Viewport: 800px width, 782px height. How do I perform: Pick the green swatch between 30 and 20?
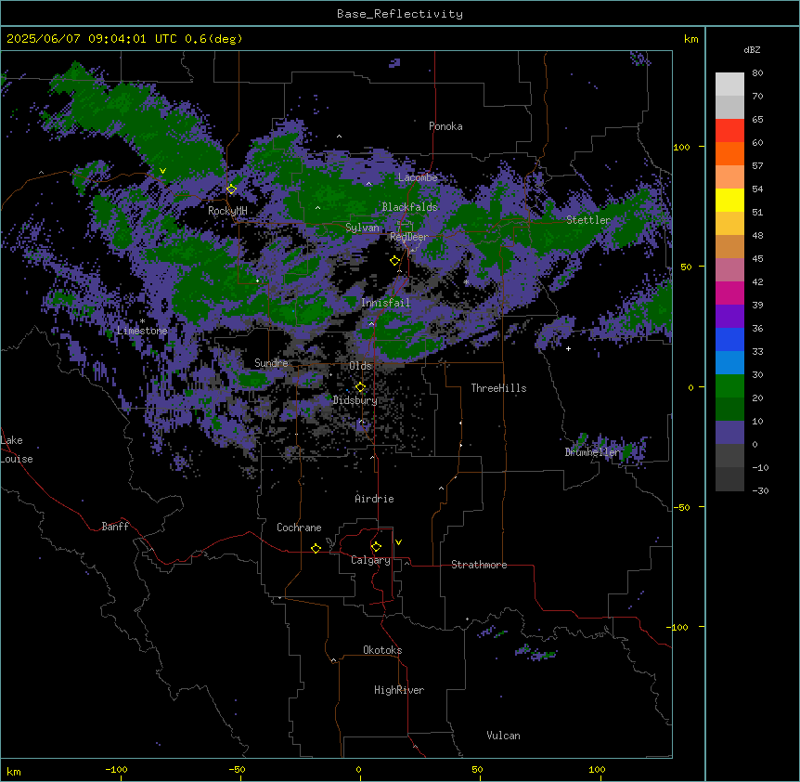[729, 386]
